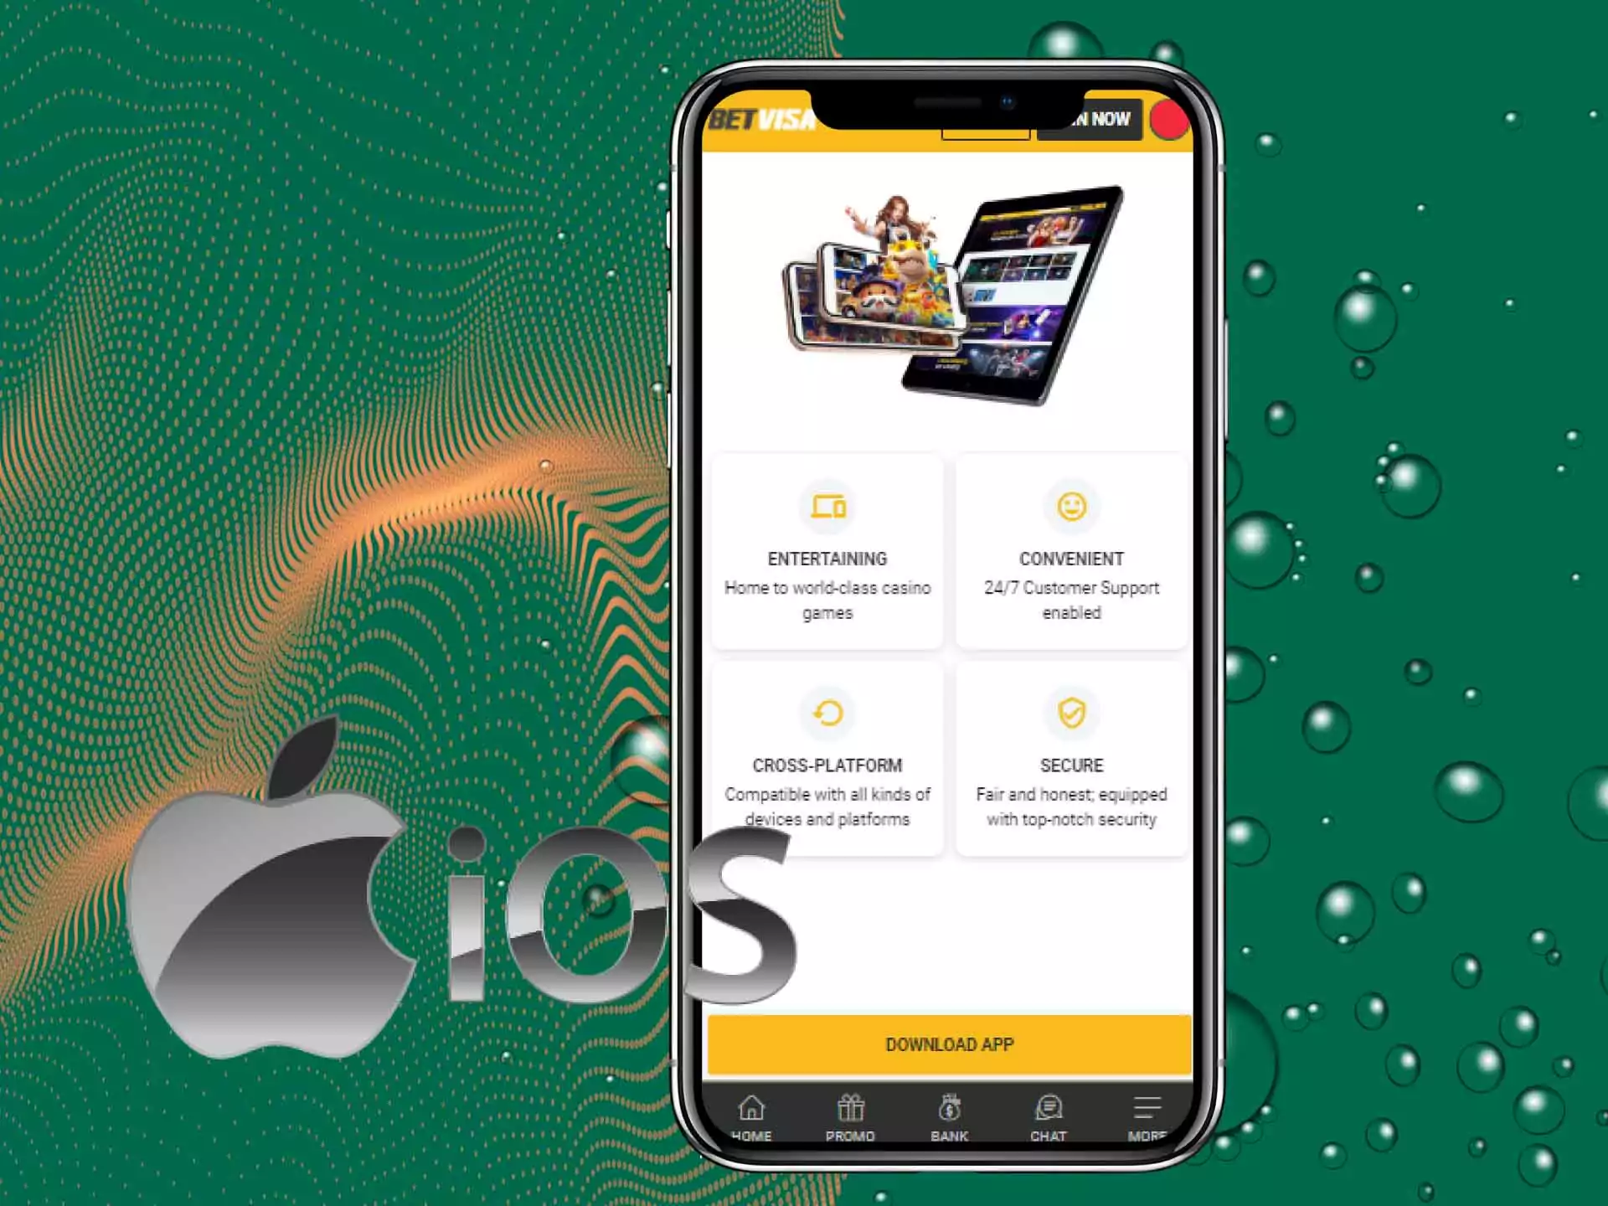Click the BetVisa logo top left
This screenshot has width=1608, height=1206.
pos(759,121)
